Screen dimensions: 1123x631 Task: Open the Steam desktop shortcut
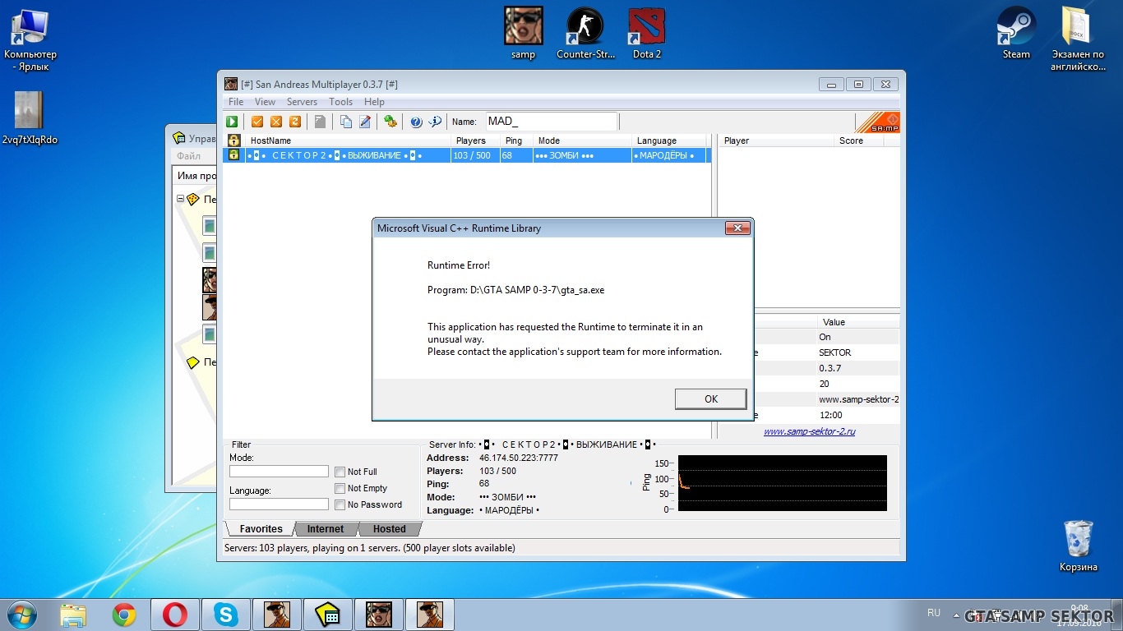point(1016,34)
